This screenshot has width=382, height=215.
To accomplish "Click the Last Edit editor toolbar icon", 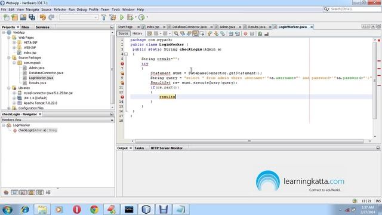I will (x=150, y=33).
